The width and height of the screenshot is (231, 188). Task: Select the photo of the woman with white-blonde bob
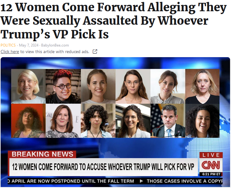point(28,86)
